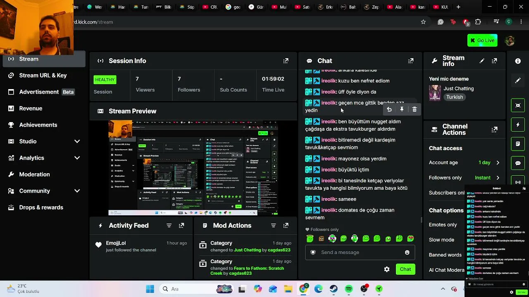
Task: Pop out the Channel Actions panel
Action: pos(494,130)
